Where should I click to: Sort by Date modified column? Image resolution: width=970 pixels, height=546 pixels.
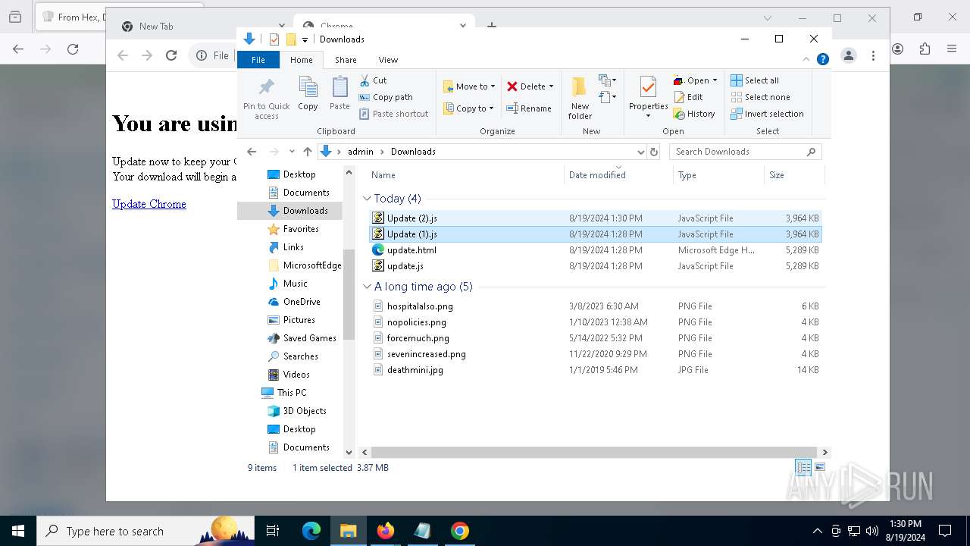618,175
